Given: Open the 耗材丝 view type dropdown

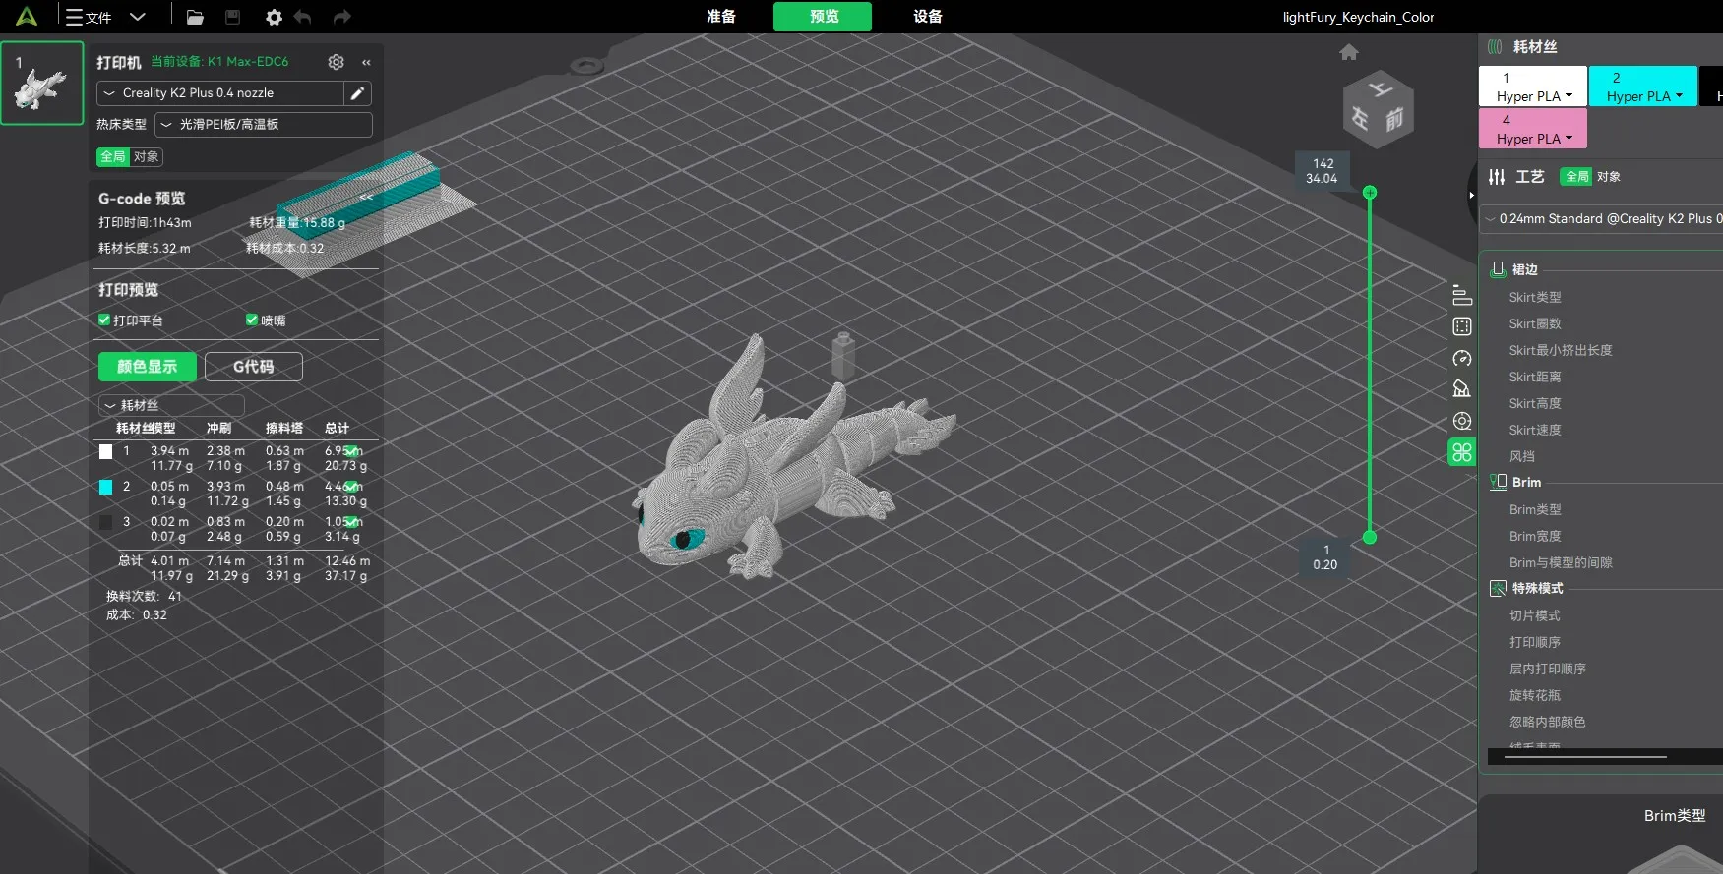Looking at the screenshot, I should 171,405.
